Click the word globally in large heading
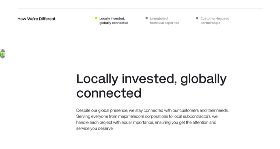This screenshot has width=280, height=149. [204, 79]
